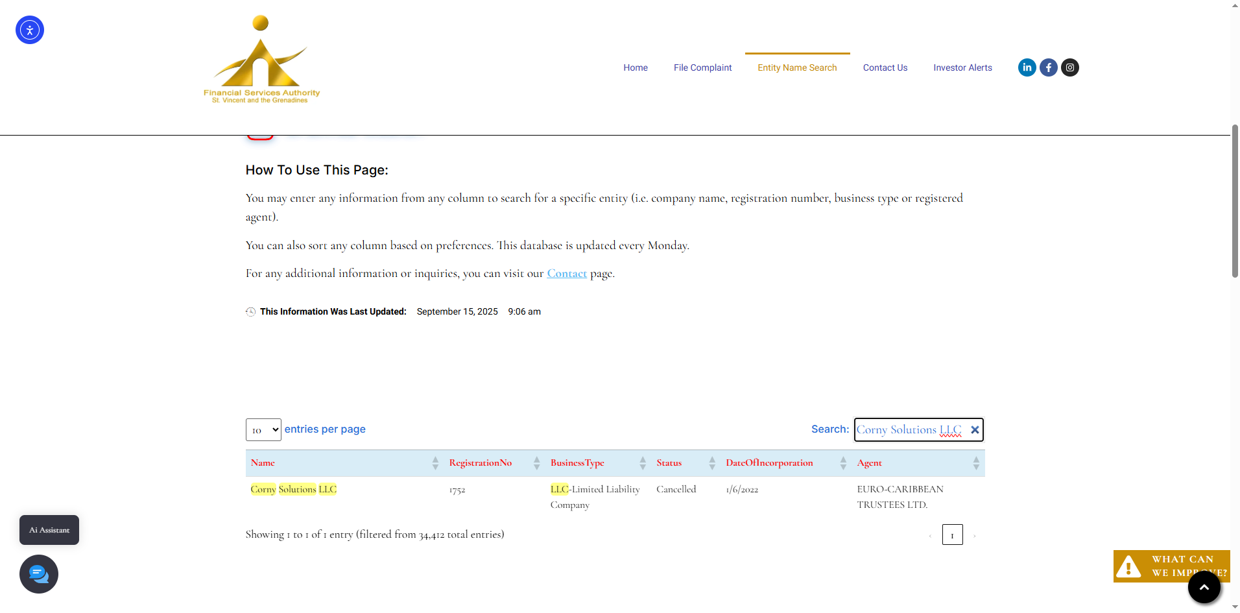The height and width of the screenshot is (613, 1240).
Task: Select pagination page 1 button
Action: (x=952, y=535)
